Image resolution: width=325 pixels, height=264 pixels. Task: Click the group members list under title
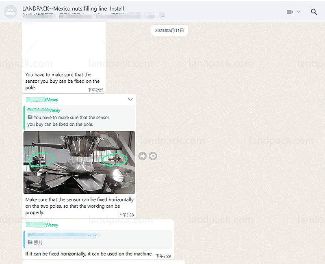(x=93, y=16)
